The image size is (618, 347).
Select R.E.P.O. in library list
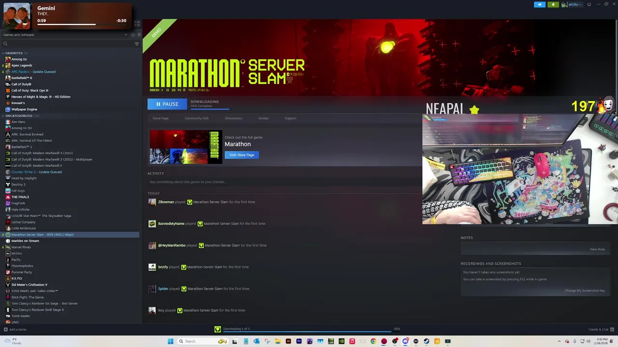click(x=16, y=279)
